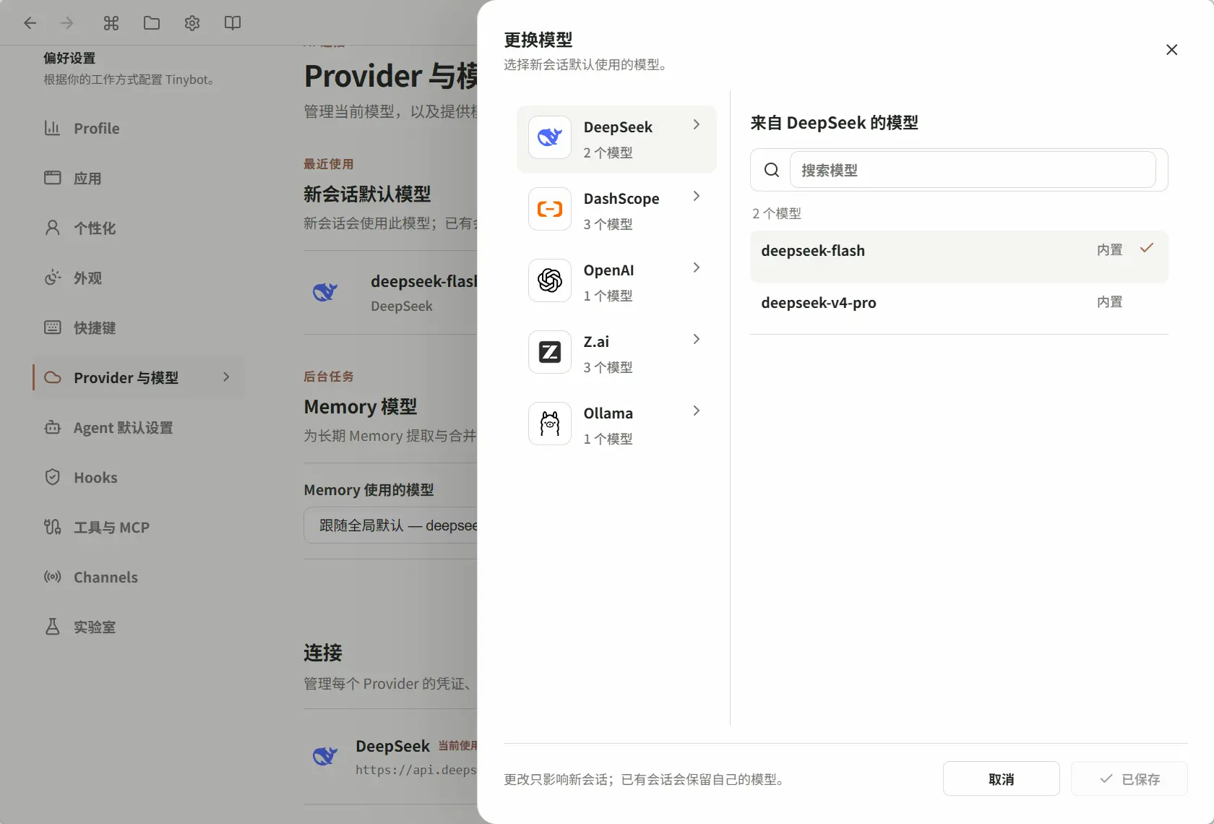Close the 更换模型 dialog
The height and width of the screenshot is (824, 1214).
(x=1171, y=50)
